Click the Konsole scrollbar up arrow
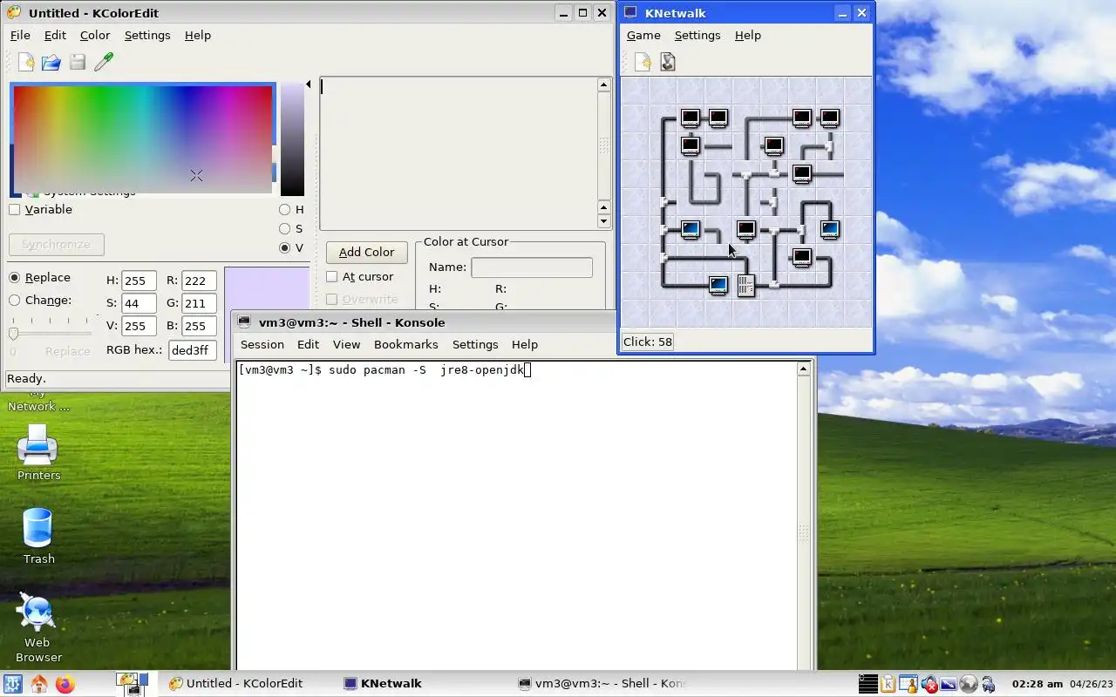The image size is (1116, 697). 803,369
